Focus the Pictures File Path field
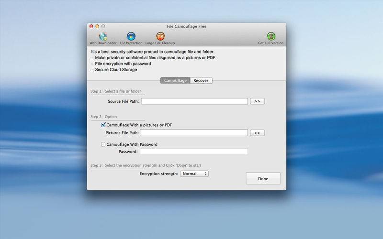This screenshot has height=239, width=383. pos(194,133)
